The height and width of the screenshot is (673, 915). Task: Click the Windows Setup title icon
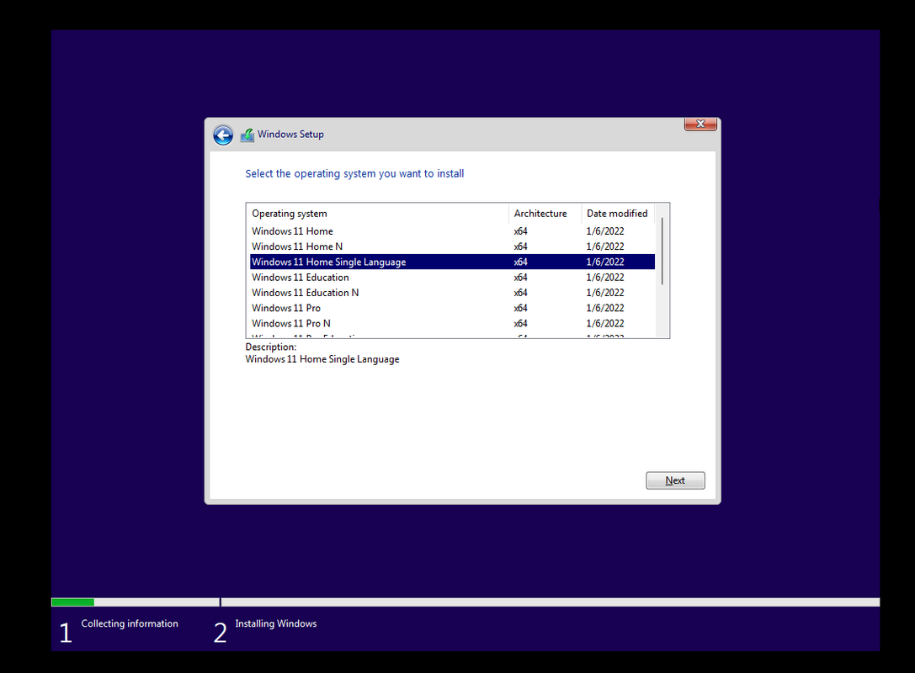click(x=247, y=135)
